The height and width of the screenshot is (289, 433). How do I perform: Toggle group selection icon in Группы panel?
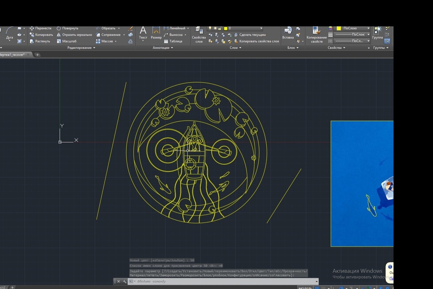[x=387, y=41]
